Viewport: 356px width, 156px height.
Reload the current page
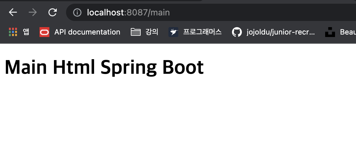(52, 12)
